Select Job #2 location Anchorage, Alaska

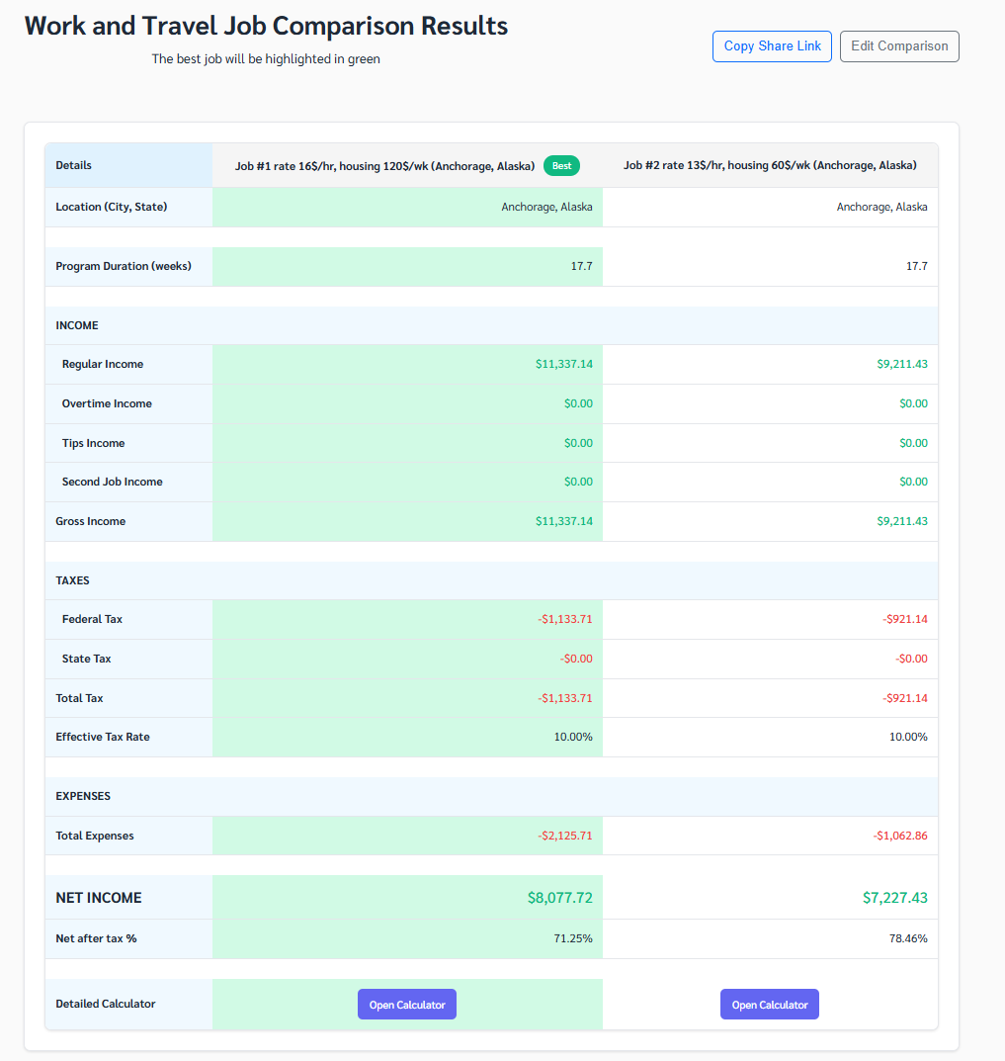tap(881, 207)
